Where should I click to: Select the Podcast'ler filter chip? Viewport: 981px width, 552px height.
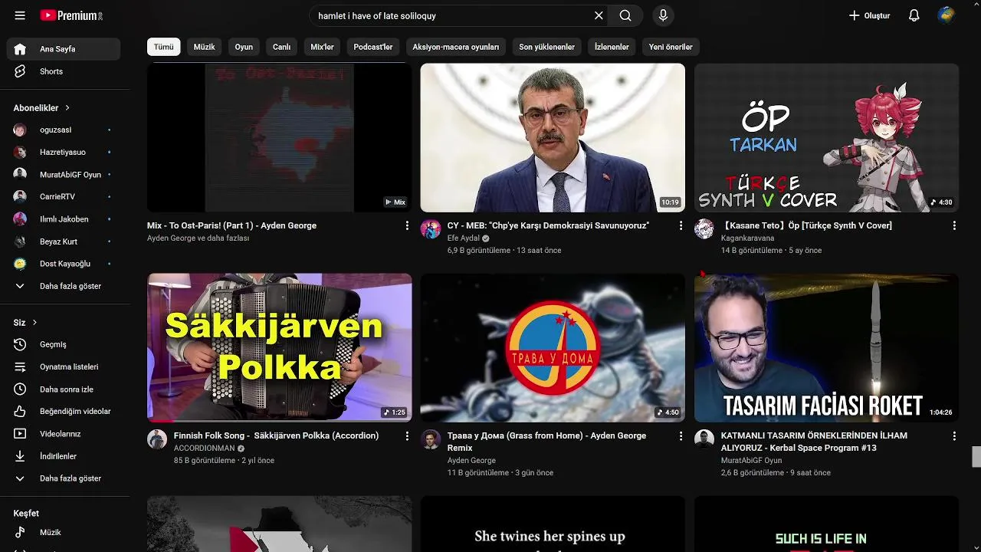[x=373, y=47]
